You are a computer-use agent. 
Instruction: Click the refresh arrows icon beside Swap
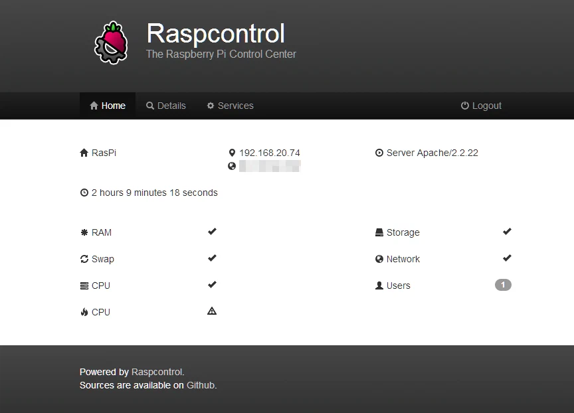coord(84,259)
